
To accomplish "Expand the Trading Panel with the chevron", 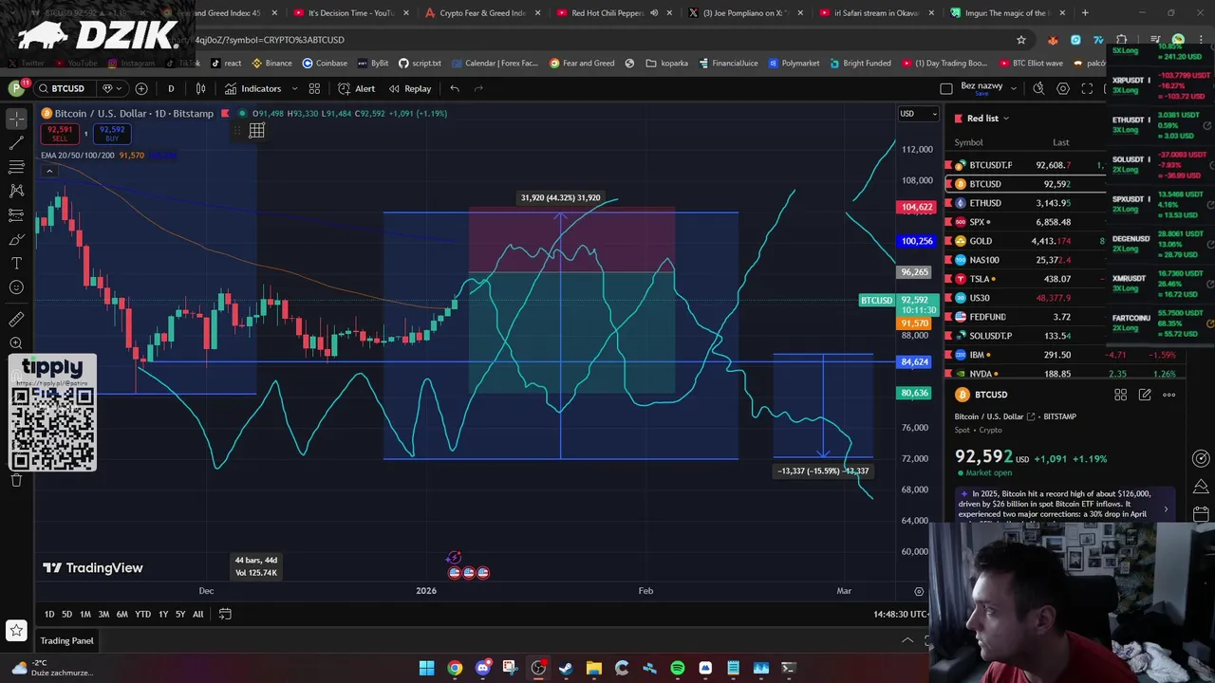I will click(x=907, y=640).
